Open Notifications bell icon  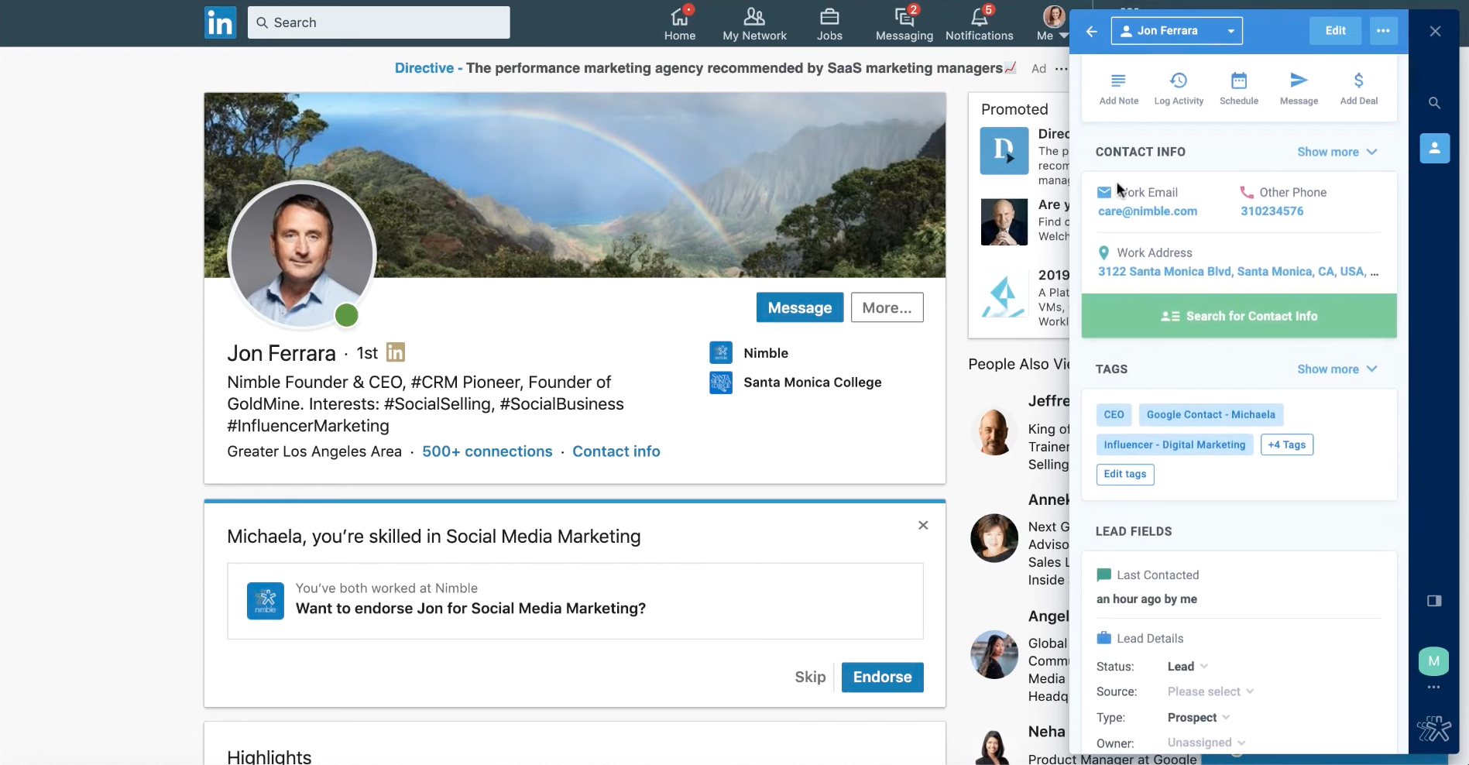[979, 23]
